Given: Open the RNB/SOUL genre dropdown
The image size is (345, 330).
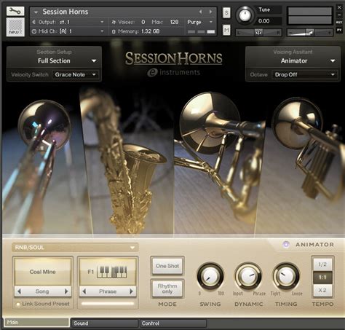Looking at the screenshot, I should [x=75, y=248].
